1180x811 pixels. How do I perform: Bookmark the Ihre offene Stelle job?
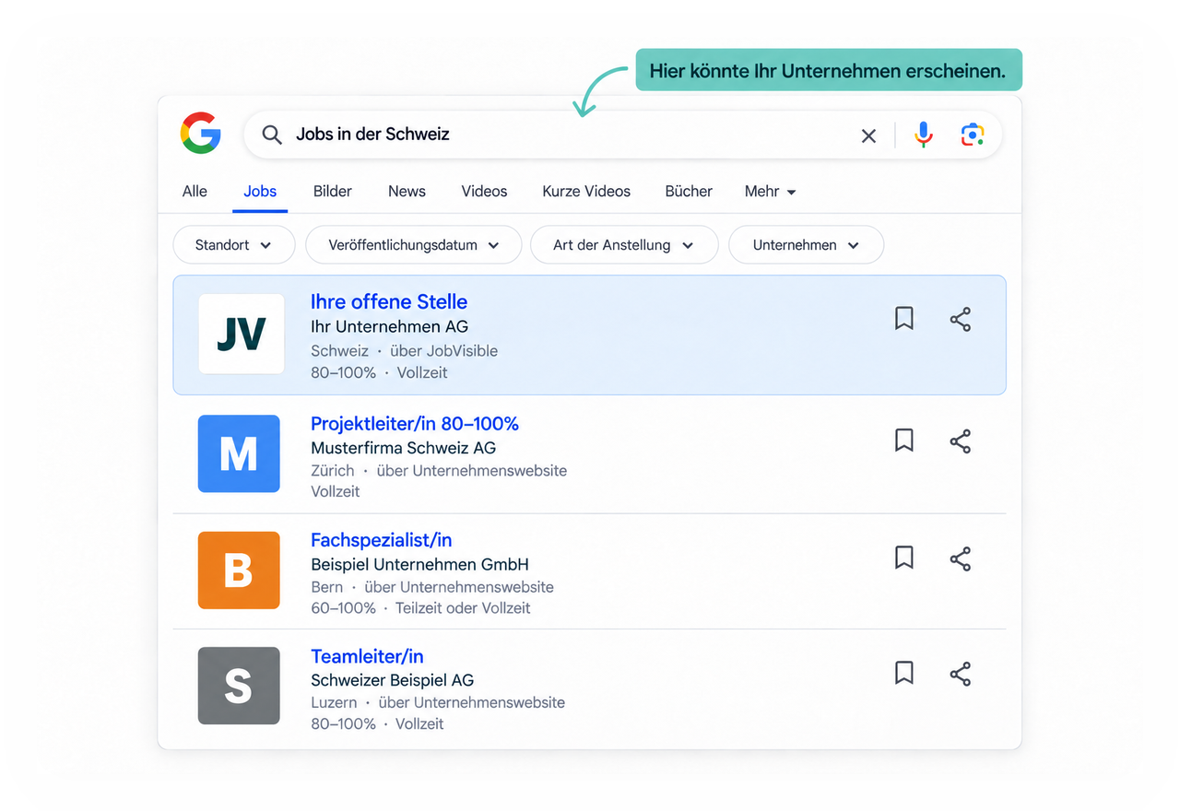point(904,319)
